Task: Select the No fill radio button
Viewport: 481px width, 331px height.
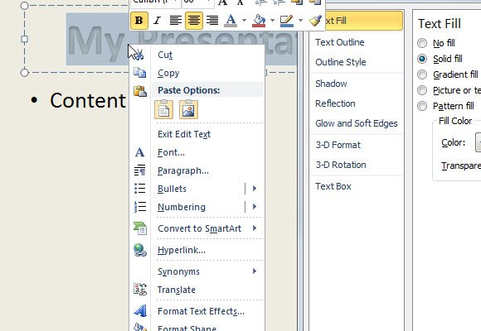Action: click(x=422, y=43)
